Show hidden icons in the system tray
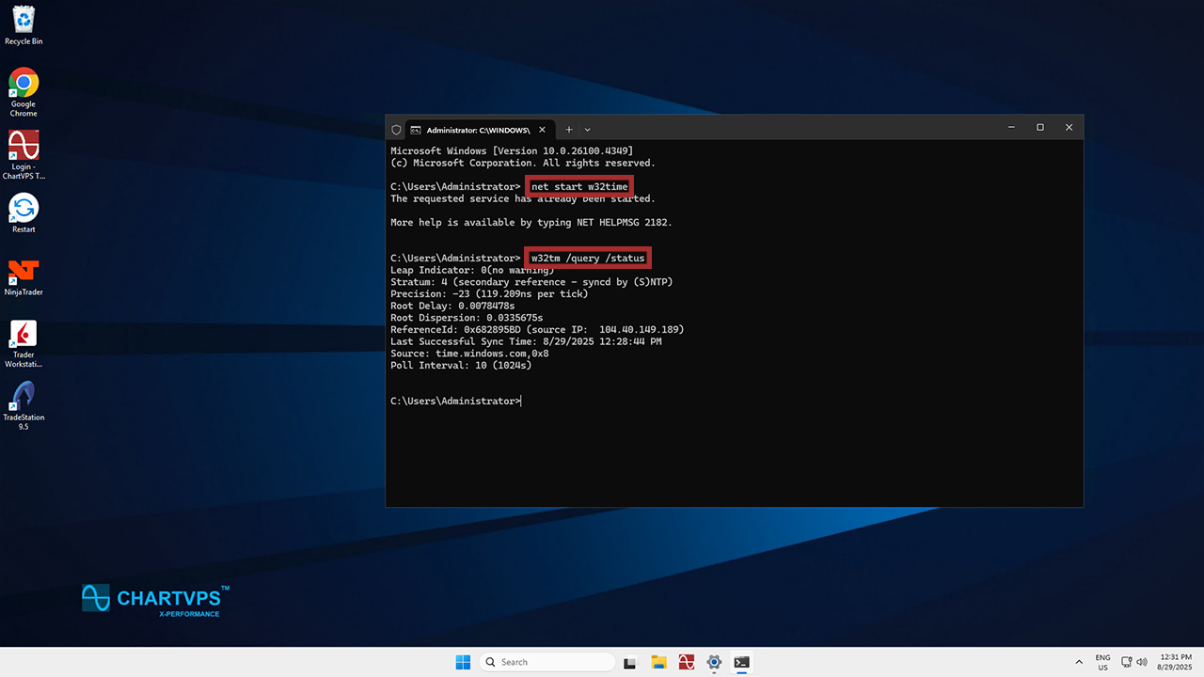The image size is (1204, 677). coord(1079,662)
